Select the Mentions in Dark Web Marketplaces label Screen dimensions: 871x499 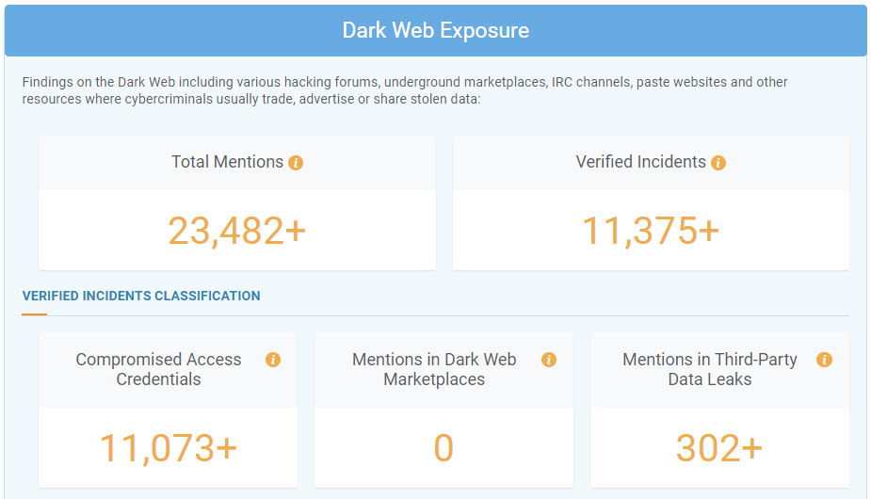pyautogui.click(x=434, y=369)
